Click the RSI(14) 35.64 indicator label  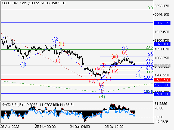tap(64, 105)
